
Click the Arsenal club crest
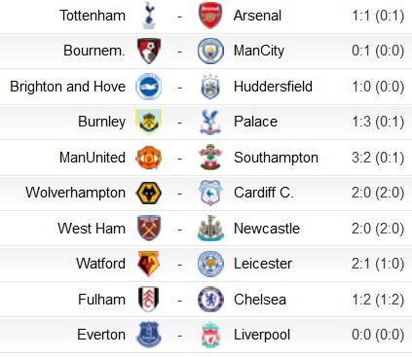(x=210, y=16)
